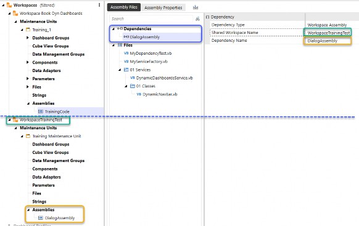Click the Shared Workspace Name property label
The height and width of the screenshot is (226, 359).
(x=234, y=33)
